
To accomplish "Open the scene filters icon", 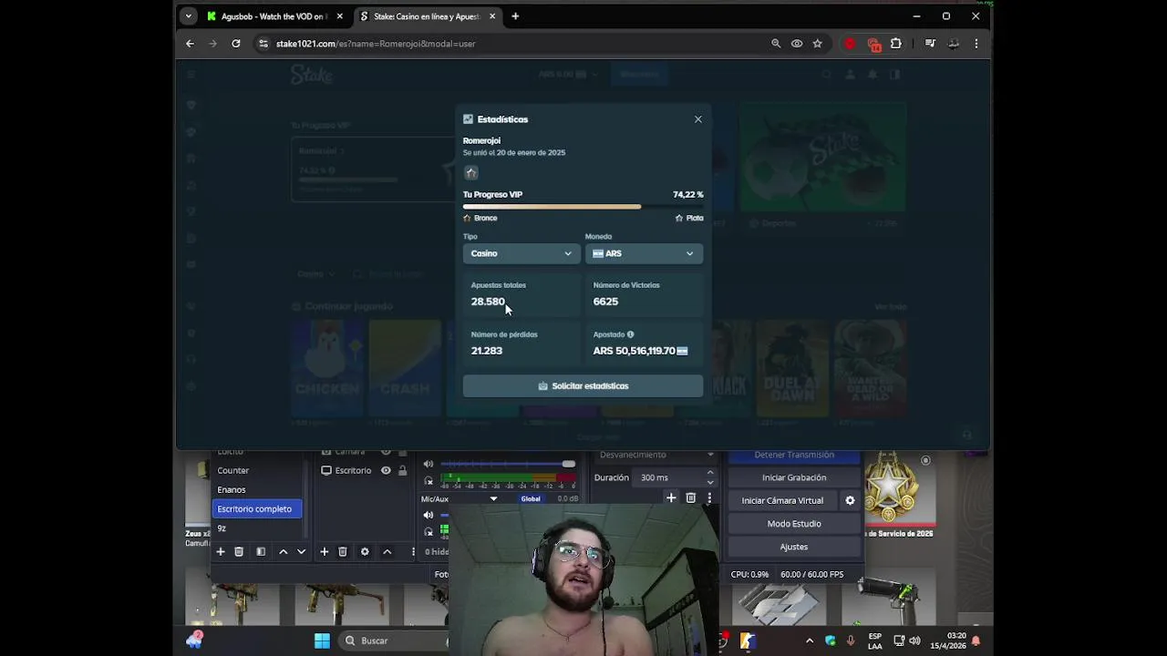I will tap(261, 552).
